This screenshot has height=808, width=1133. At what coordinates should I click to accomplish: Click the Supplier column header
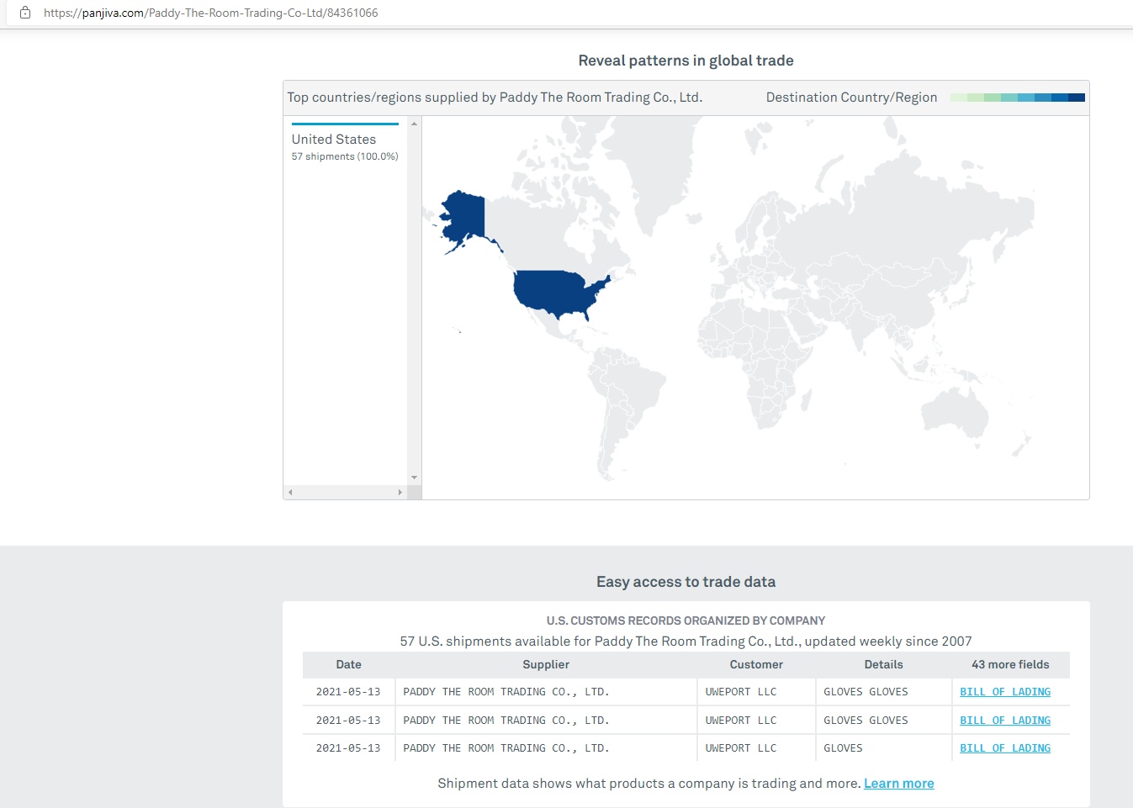tap(546, 664)
